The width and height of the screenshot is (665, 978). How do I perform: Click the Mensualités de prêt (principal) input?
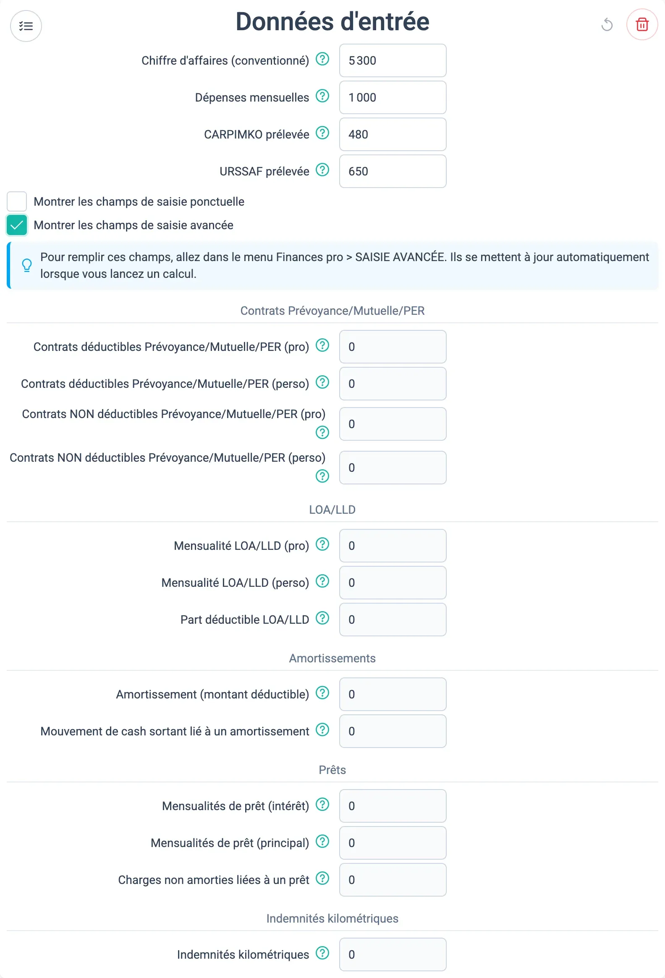pos(393,843)
